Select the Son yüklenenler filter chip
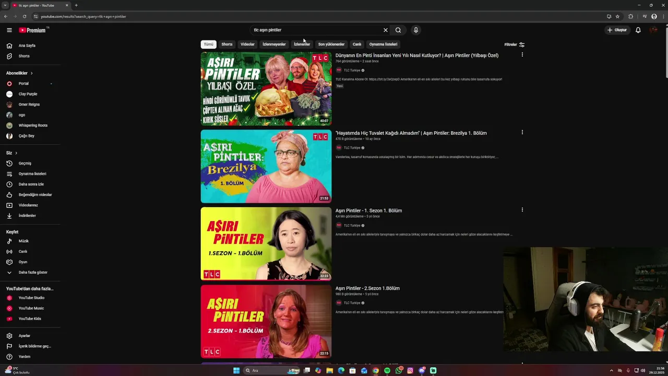This screenshot has height=376, width=668. 331,44
